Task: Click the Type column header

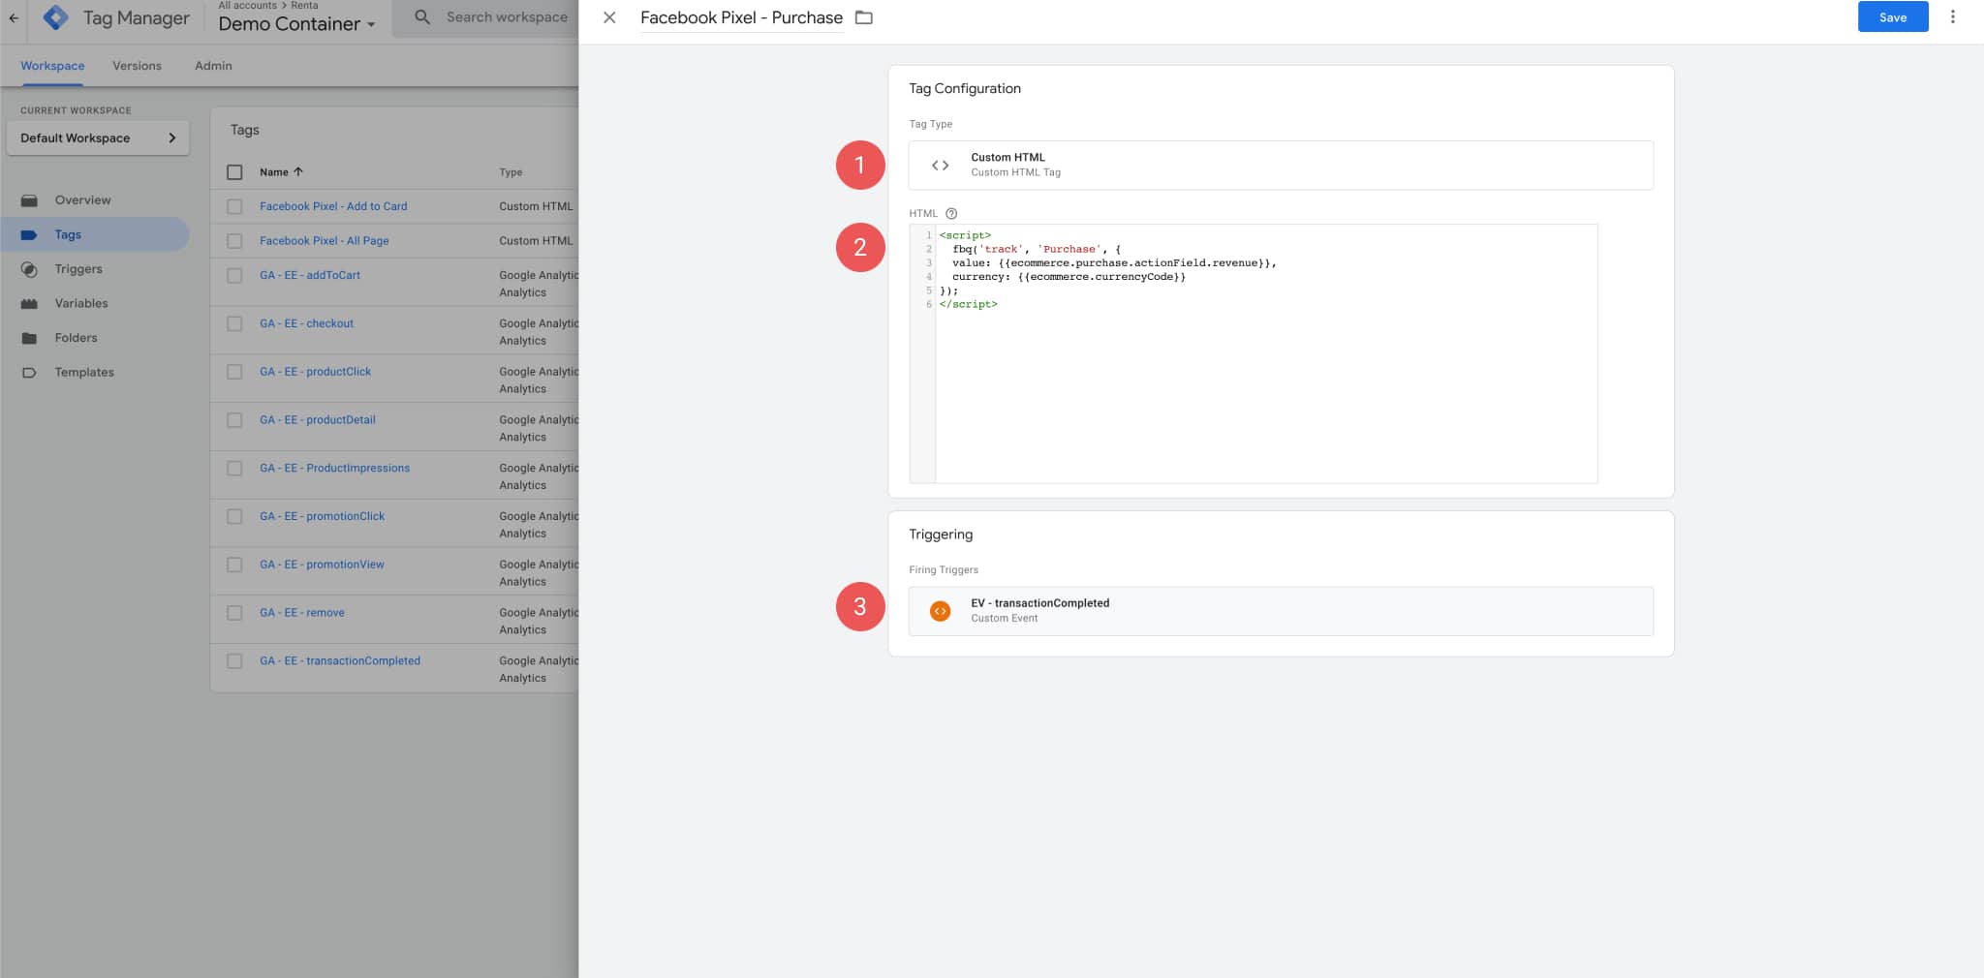Action: (x=511, y=172)
